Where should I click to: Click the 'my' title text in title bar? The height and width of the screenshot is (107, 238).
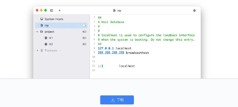click(119, 11)
